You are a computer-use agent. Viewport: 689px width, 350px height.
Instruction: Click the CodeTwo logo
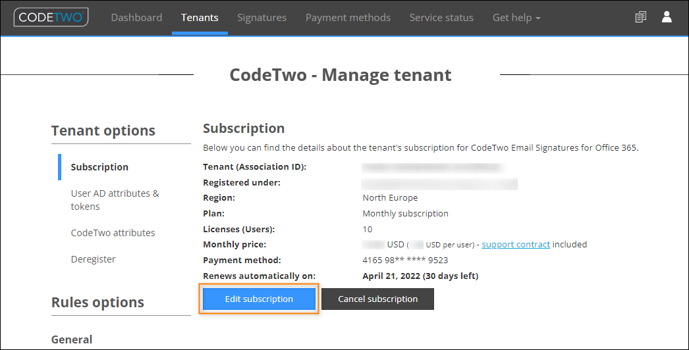(x=51, y=17)
